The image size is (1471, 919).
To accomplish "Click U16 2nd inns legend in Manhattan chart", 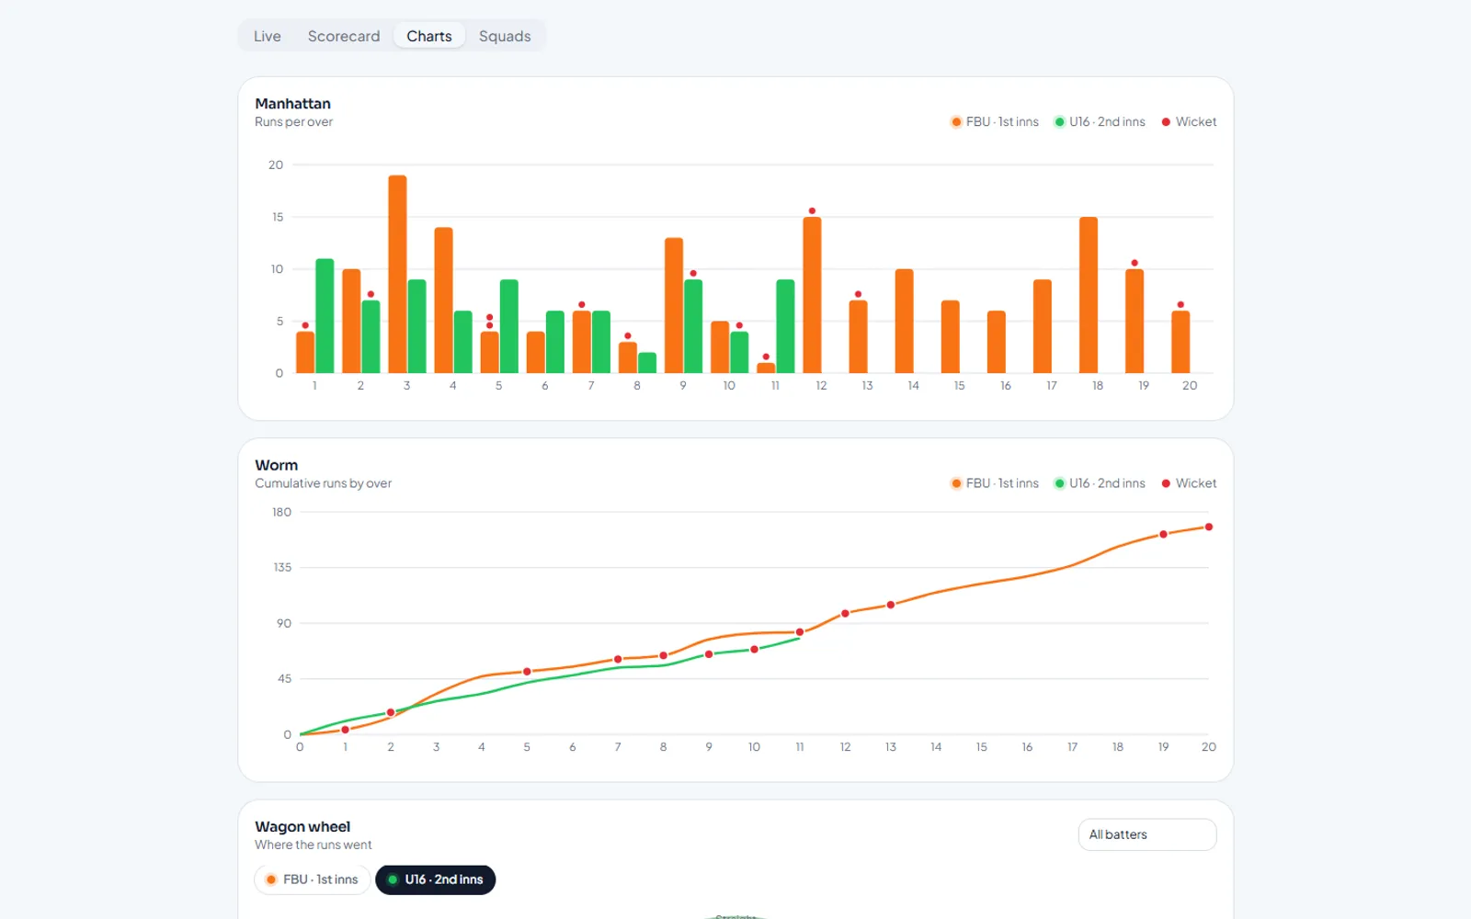I will point(1100,121).
